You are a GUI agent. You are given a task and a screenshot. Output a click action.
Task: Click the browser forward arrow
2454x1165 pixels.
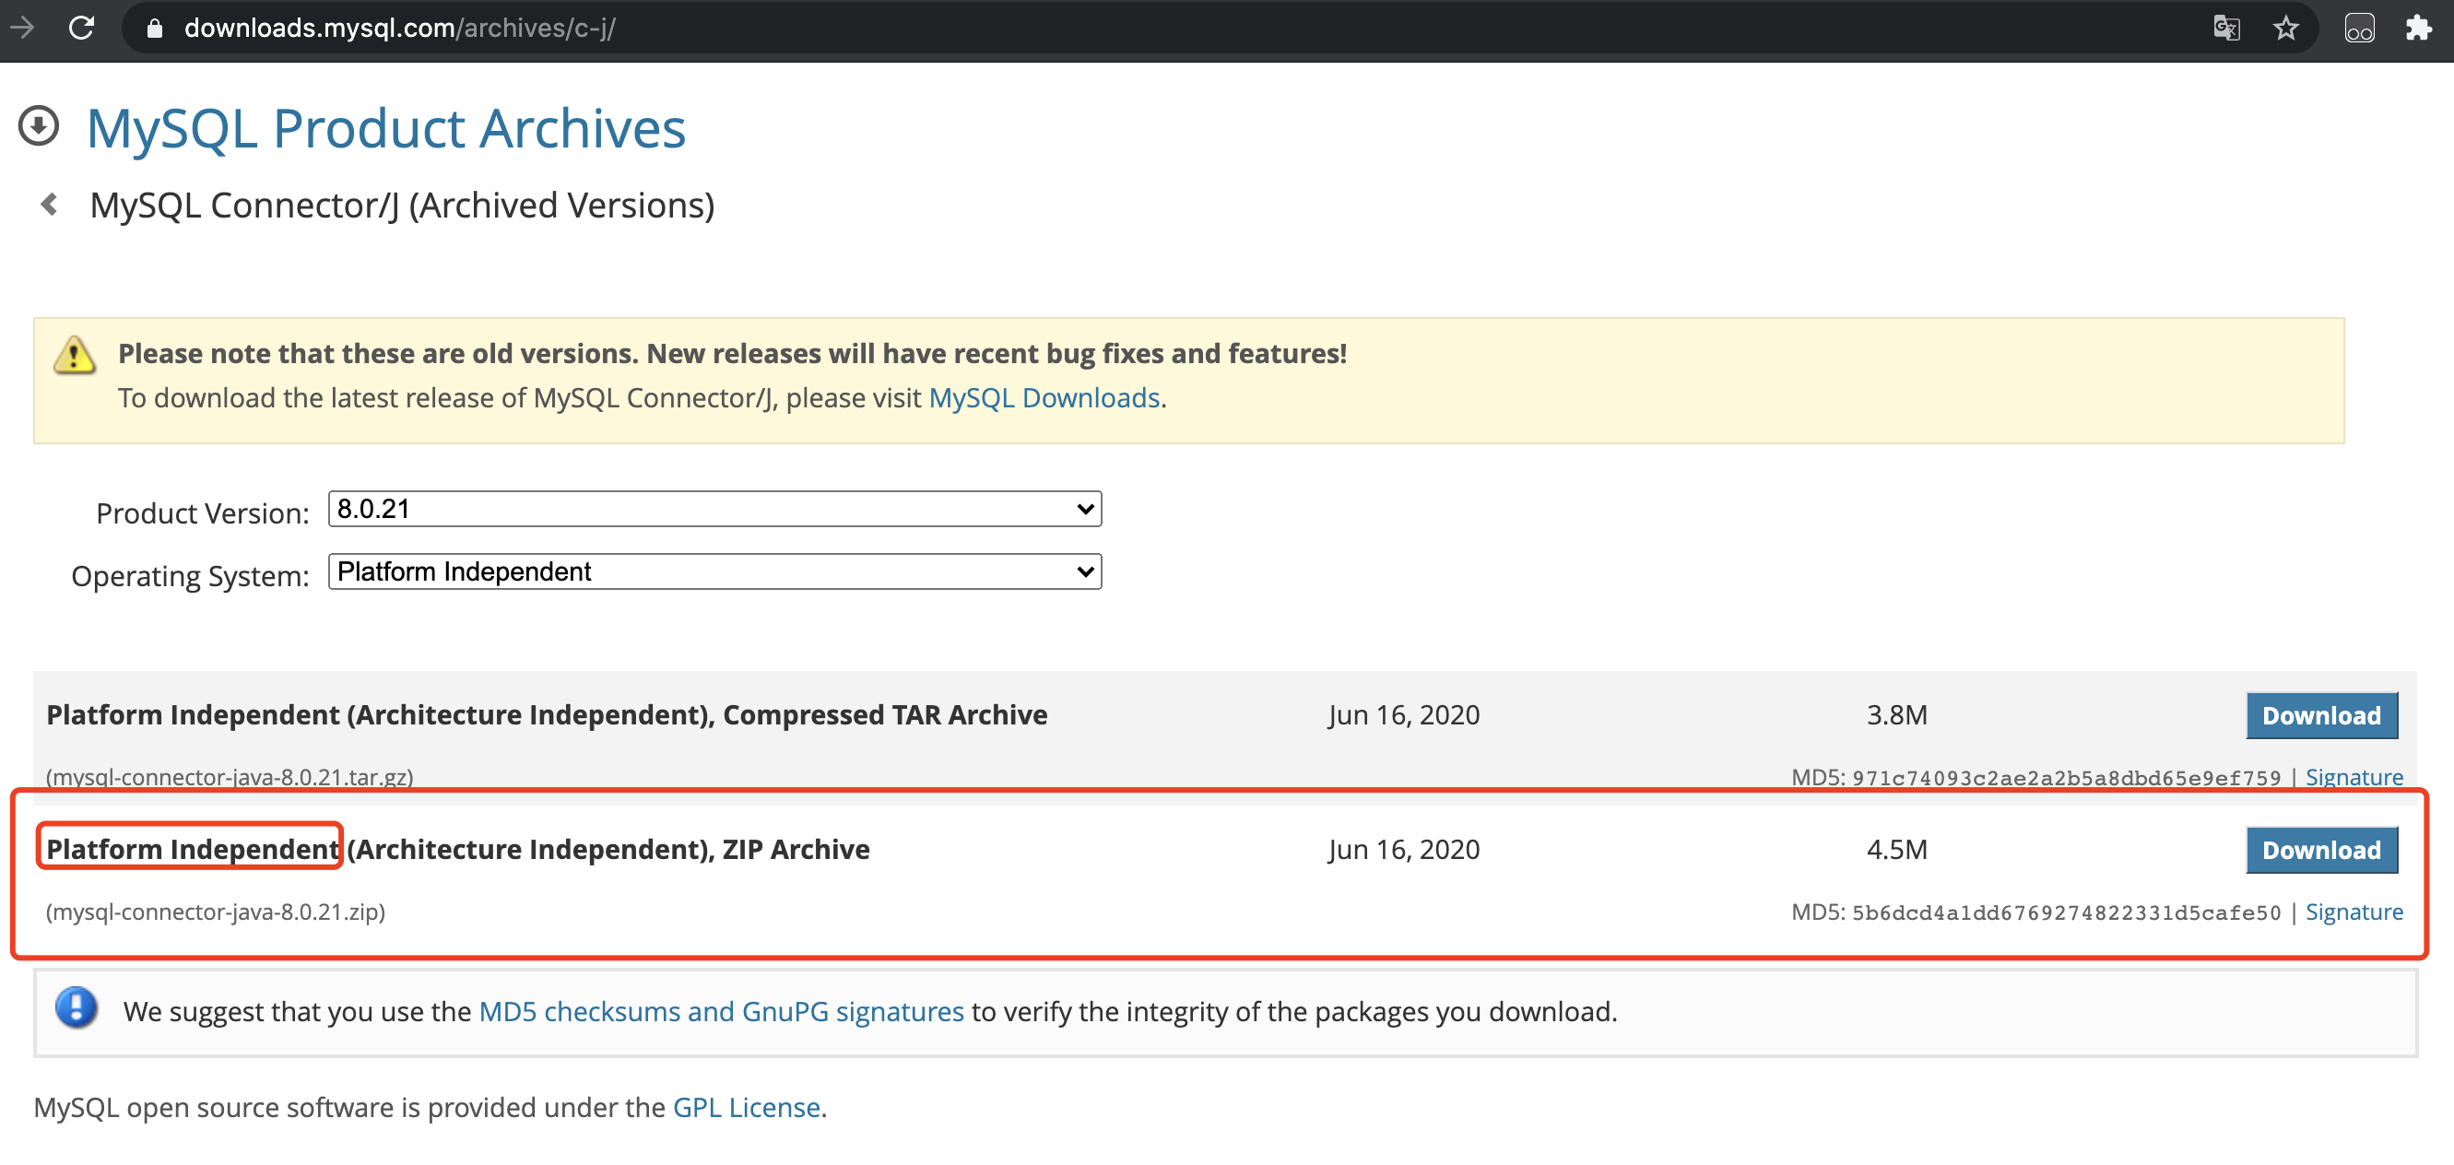[21, 28]
